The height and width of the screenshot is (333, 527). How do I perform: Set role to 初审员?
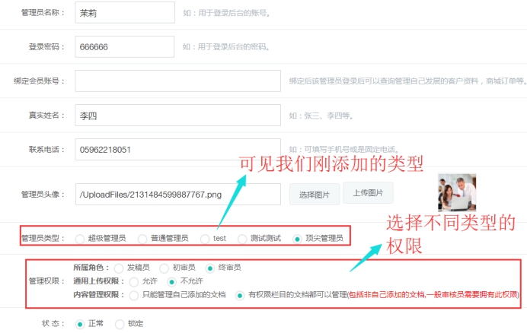click(164, 268)
